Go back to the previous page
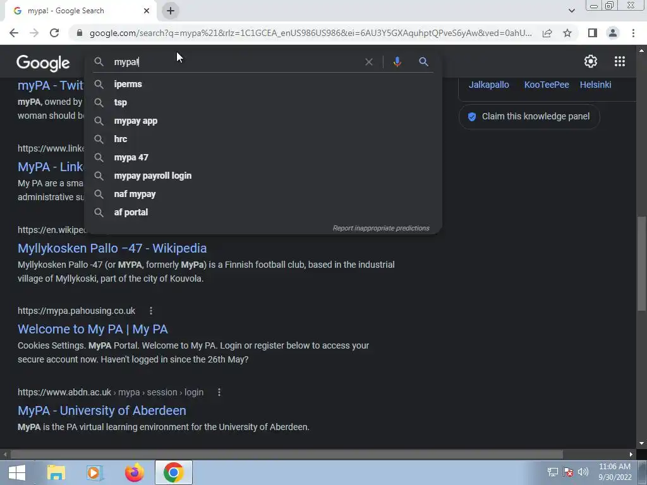647x485 pixels. click(x=14, y=33)
